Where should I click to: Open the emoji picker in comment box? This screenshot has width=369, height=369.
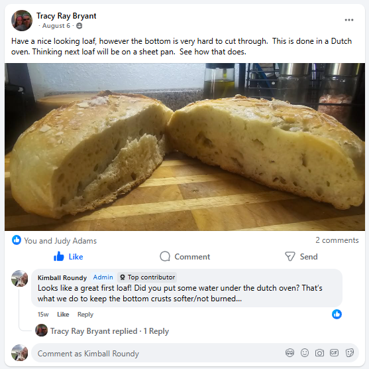pyautogui.click(x=305, y=353)
